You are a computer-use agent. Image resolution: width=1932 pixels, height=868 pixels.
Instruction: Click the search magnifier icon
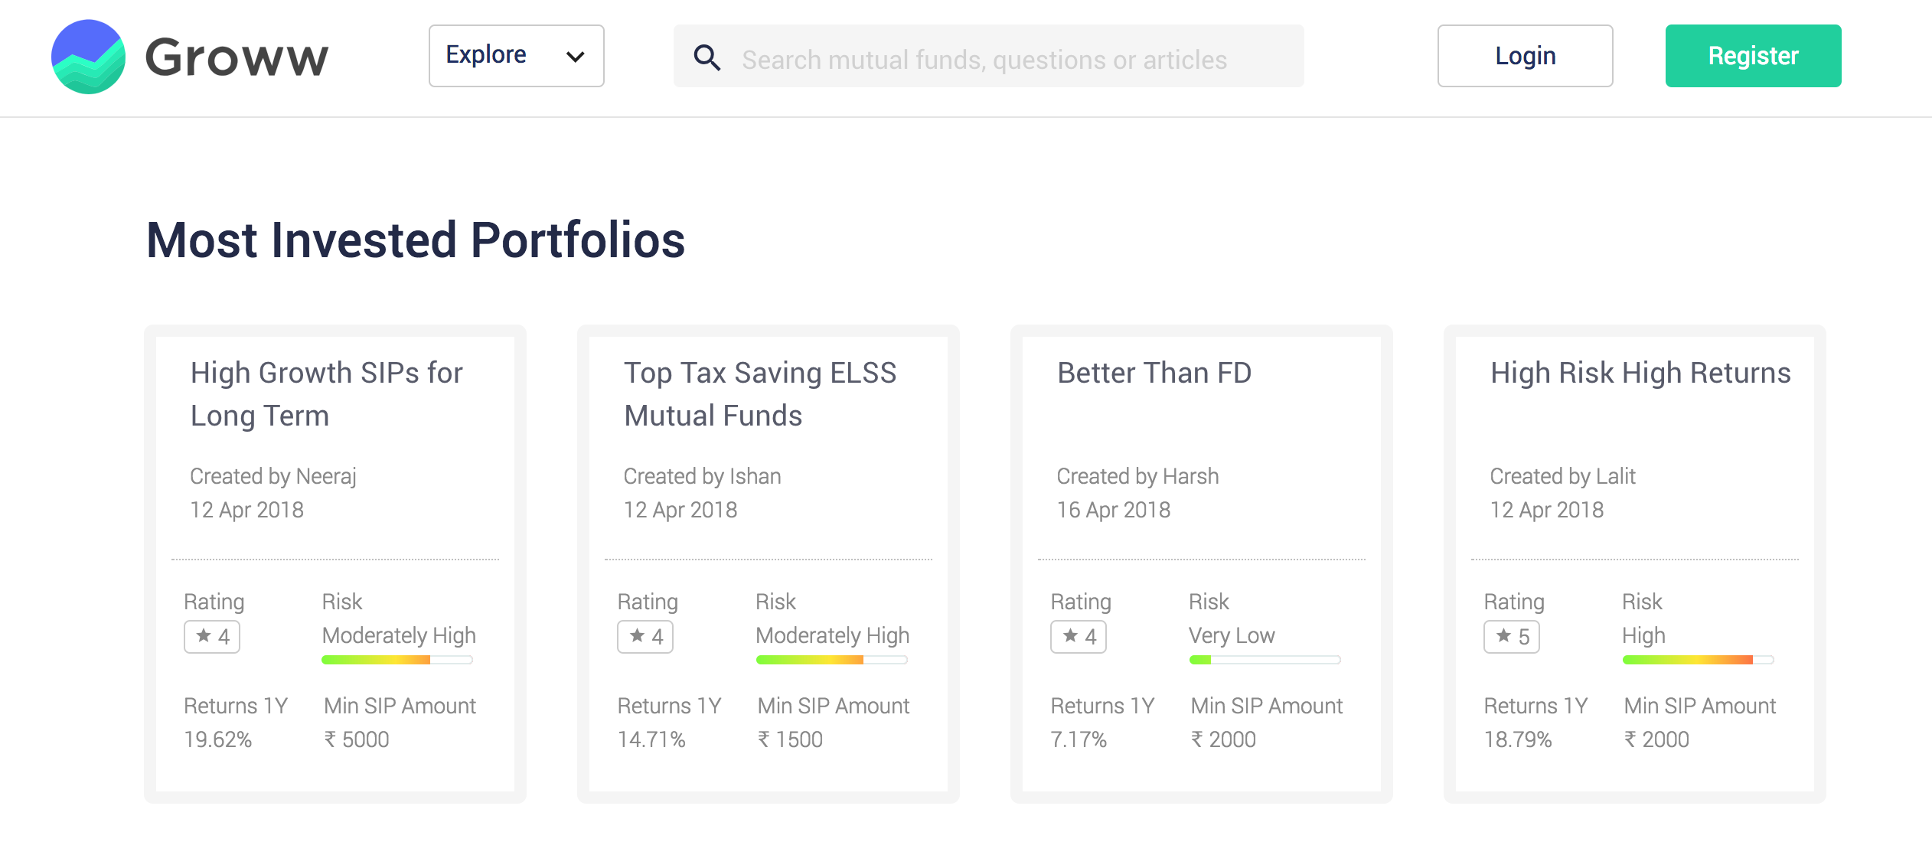[x=707, y=57]
